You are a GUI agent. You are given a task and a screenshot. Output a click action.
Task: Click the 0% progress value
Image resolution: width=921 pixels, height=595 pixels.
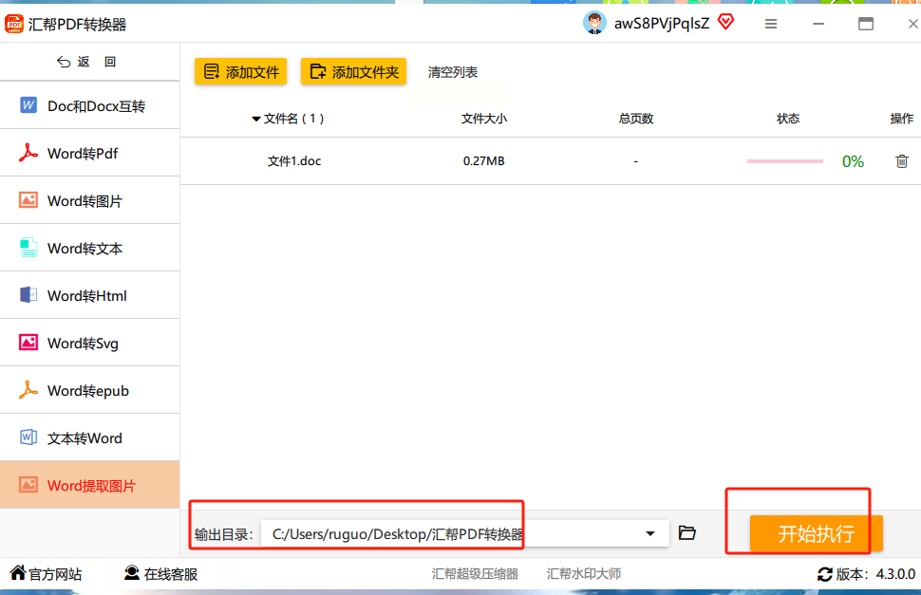point(853,161)
